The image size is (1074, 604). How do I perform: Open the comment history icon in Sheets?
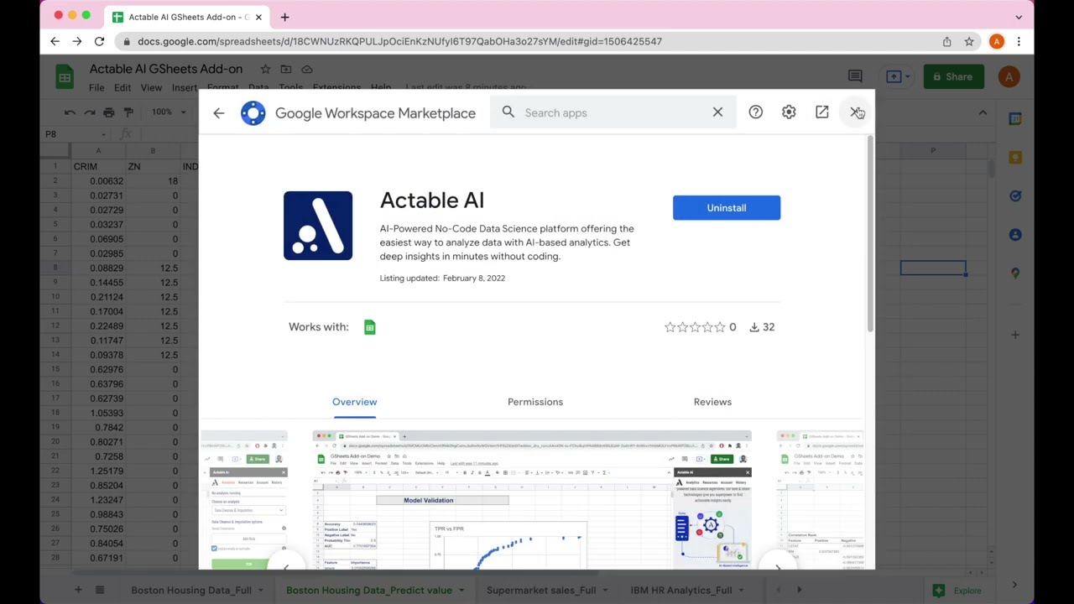click(x=855, y=76)
